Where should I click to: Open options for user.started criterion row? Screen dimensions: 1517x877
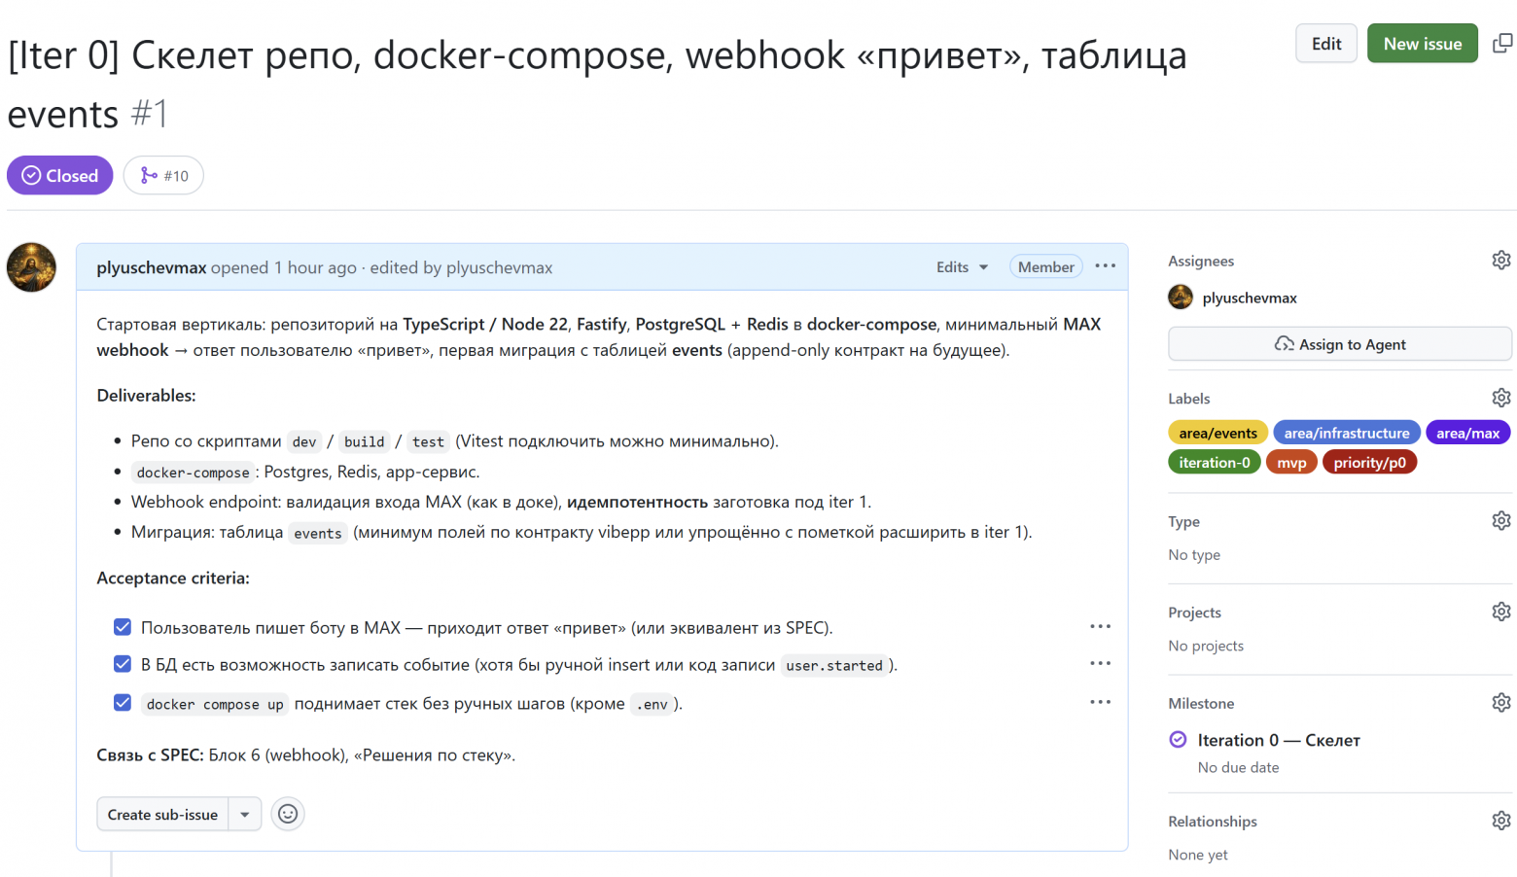pos(1100,664)
